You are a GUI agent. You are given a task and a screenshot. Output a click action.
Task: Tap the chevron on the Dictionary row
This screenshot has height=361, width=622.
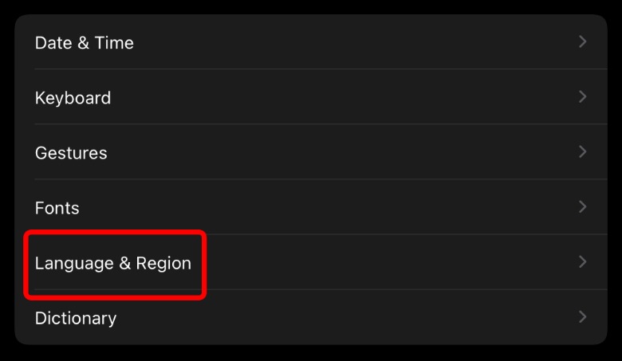pyautogui.click(x=583, y=316)
